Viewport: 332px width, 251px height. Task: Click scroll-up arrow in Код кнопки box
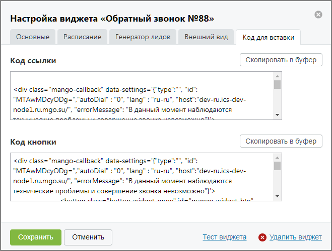pyautogui.click(x=278, y=158)
